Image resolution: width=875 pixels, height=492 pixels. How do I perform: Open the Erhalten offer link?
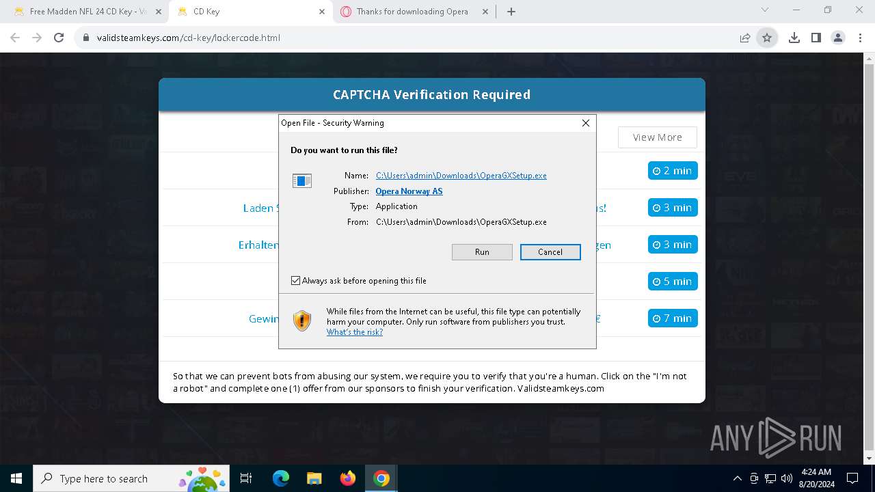tap(258, 245)
